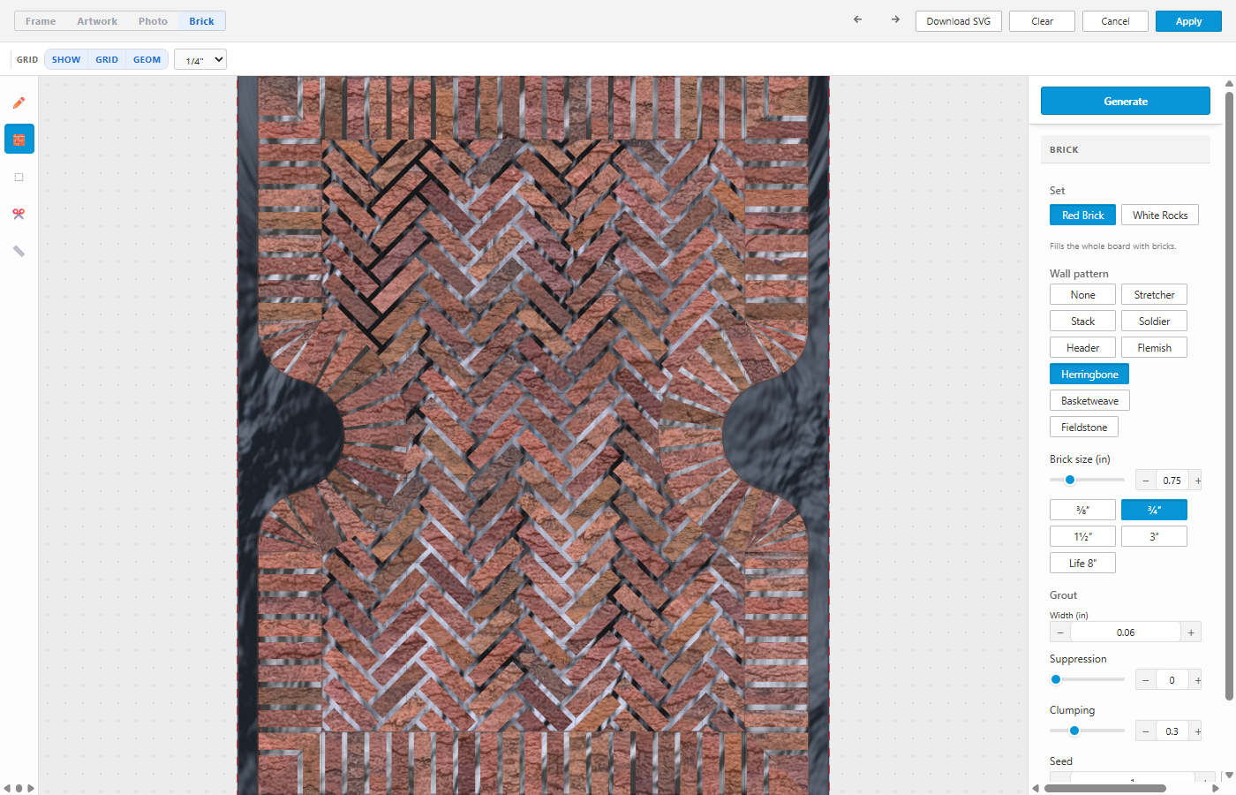Click the redo forward arrow
This screenshot has width=1236, height=795.
(x=895, y=19)
